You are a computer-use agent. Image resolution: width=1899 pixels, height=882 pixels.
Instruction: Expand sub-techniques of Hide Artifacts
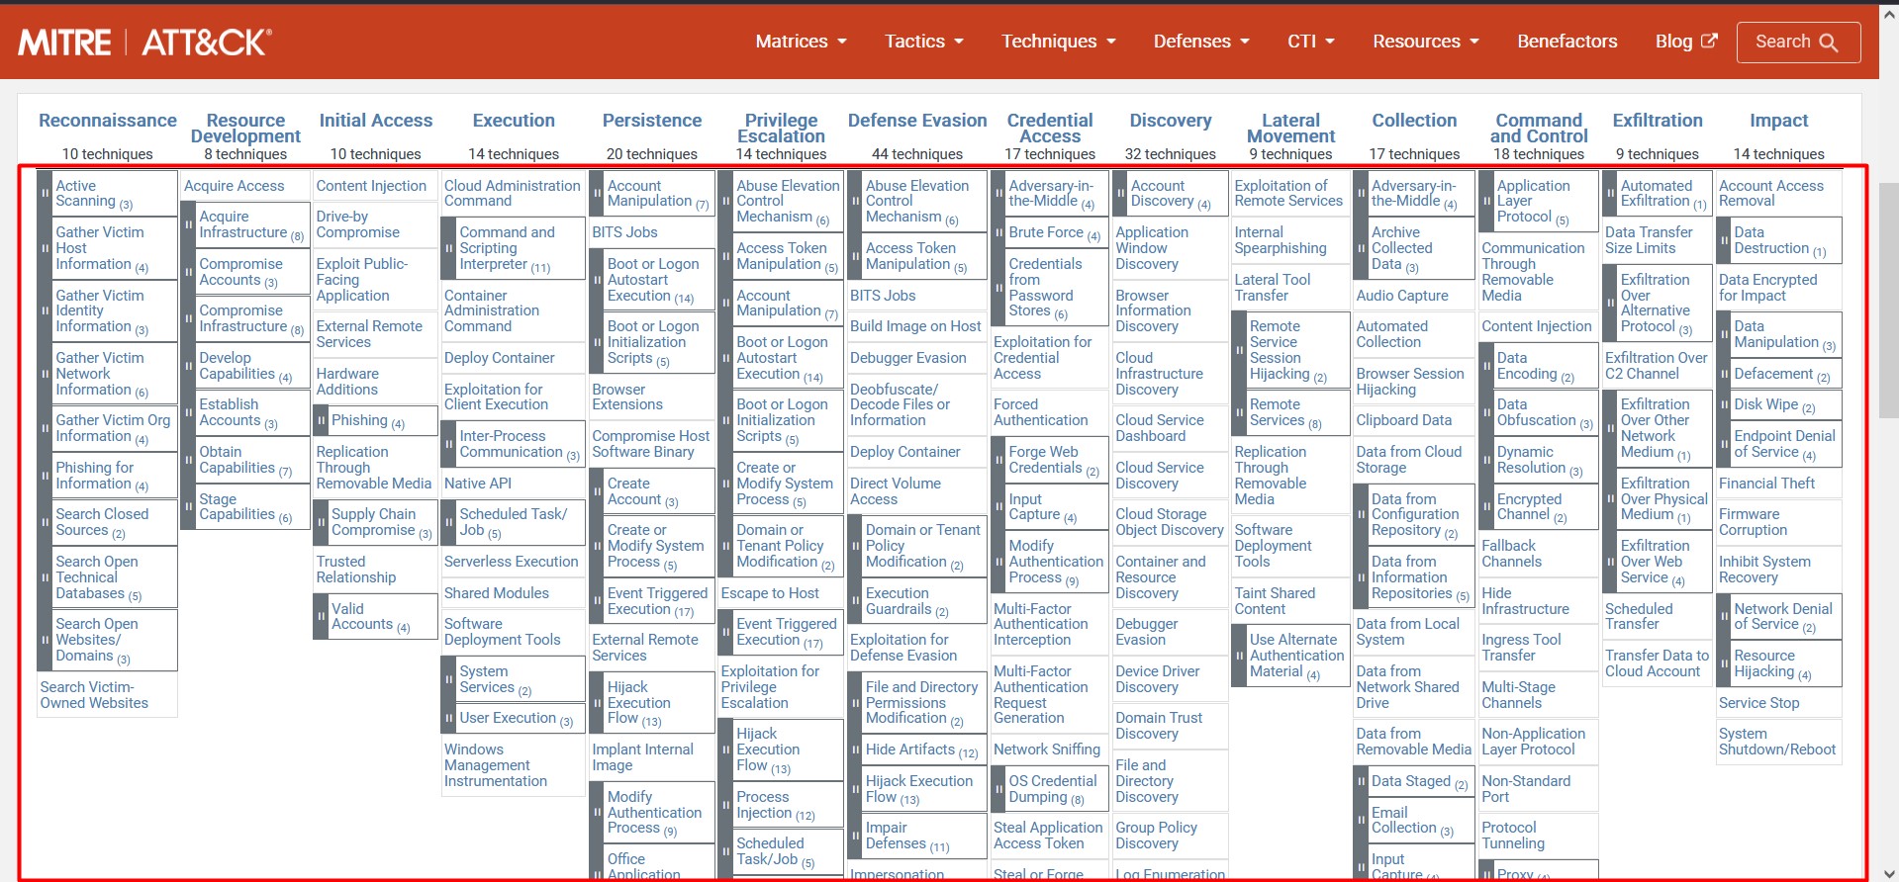pyautogui.click(x=855, y=750)
